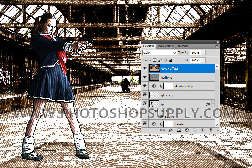Switch to the Paths tab
The image size is (252, 168).
point(183,46)
